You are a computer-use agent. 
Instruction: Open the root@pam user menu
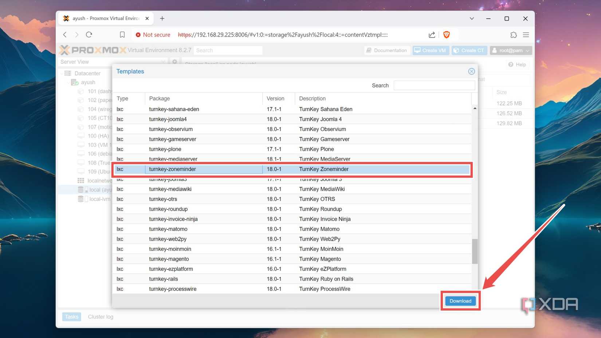(x=511, y=50)
